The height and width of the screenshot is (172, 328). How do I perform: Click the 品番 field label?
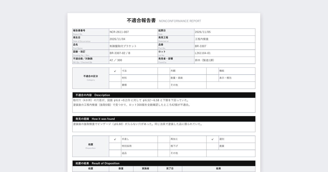tap(161, 45)
